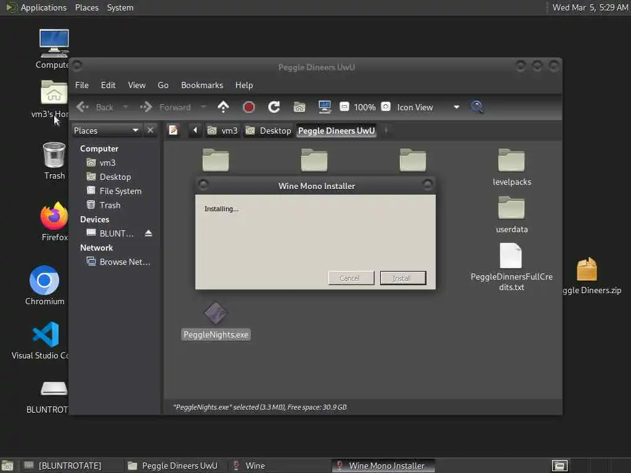Open Browse Net... in sidebar
The width and height of the screenshot is (631, 473).
(119, 262)
